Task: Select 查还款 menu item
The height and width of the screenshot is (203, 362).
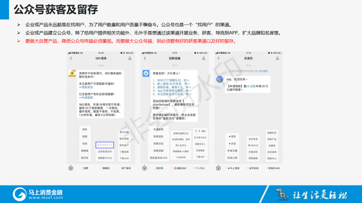Action: point(85,158)
